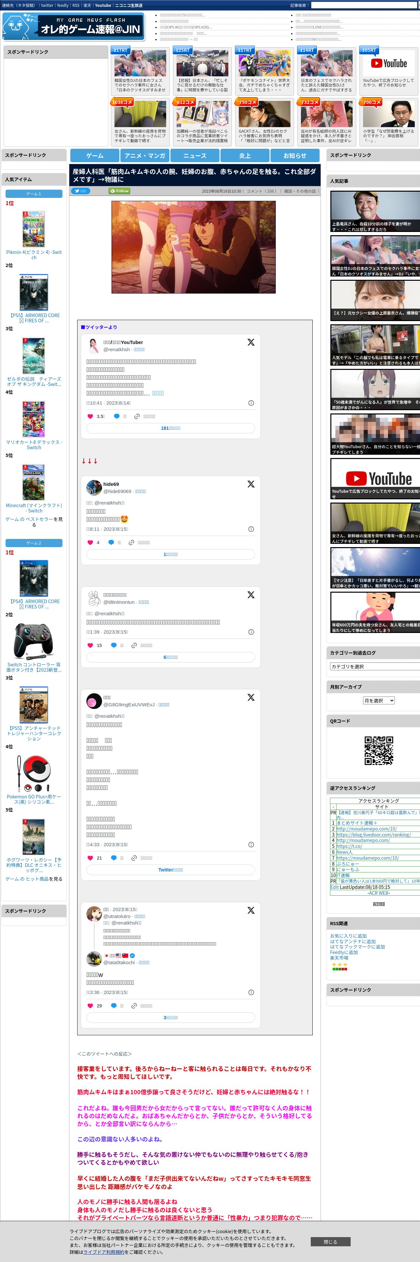
Task: Click the feedly link in the top bar
Action: point(62,5)
